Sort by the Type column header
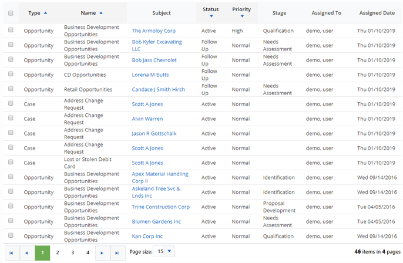The image size is (403, 263). pyautogui.click(x=34, y=13)
